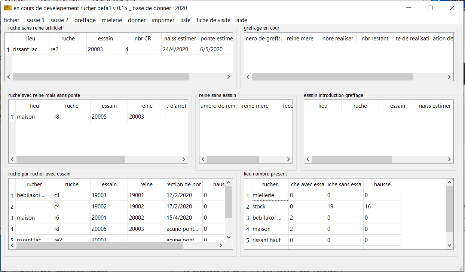Select the 'rissant lac' cell in first table
Image resolution: width=465 pixels, height=272 pixels.
[x=30, y=49]
